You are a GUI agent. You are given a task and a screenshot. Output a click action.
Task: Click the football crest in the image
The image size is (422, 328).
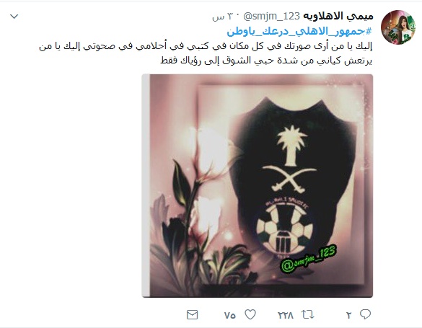[285, 229]
